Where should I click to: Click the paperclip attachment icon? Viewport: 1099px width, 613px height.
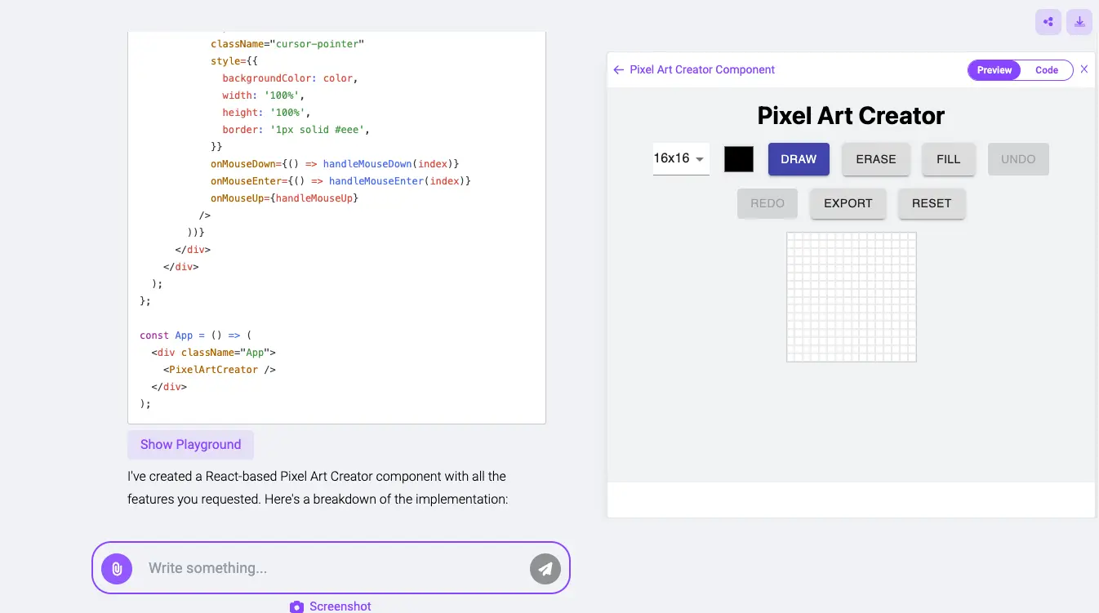tap(117, 568)
